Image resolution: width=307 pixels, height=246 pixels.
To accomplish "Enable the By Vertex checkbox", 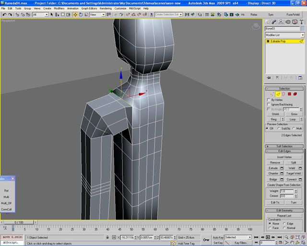I will click(268, 100).
